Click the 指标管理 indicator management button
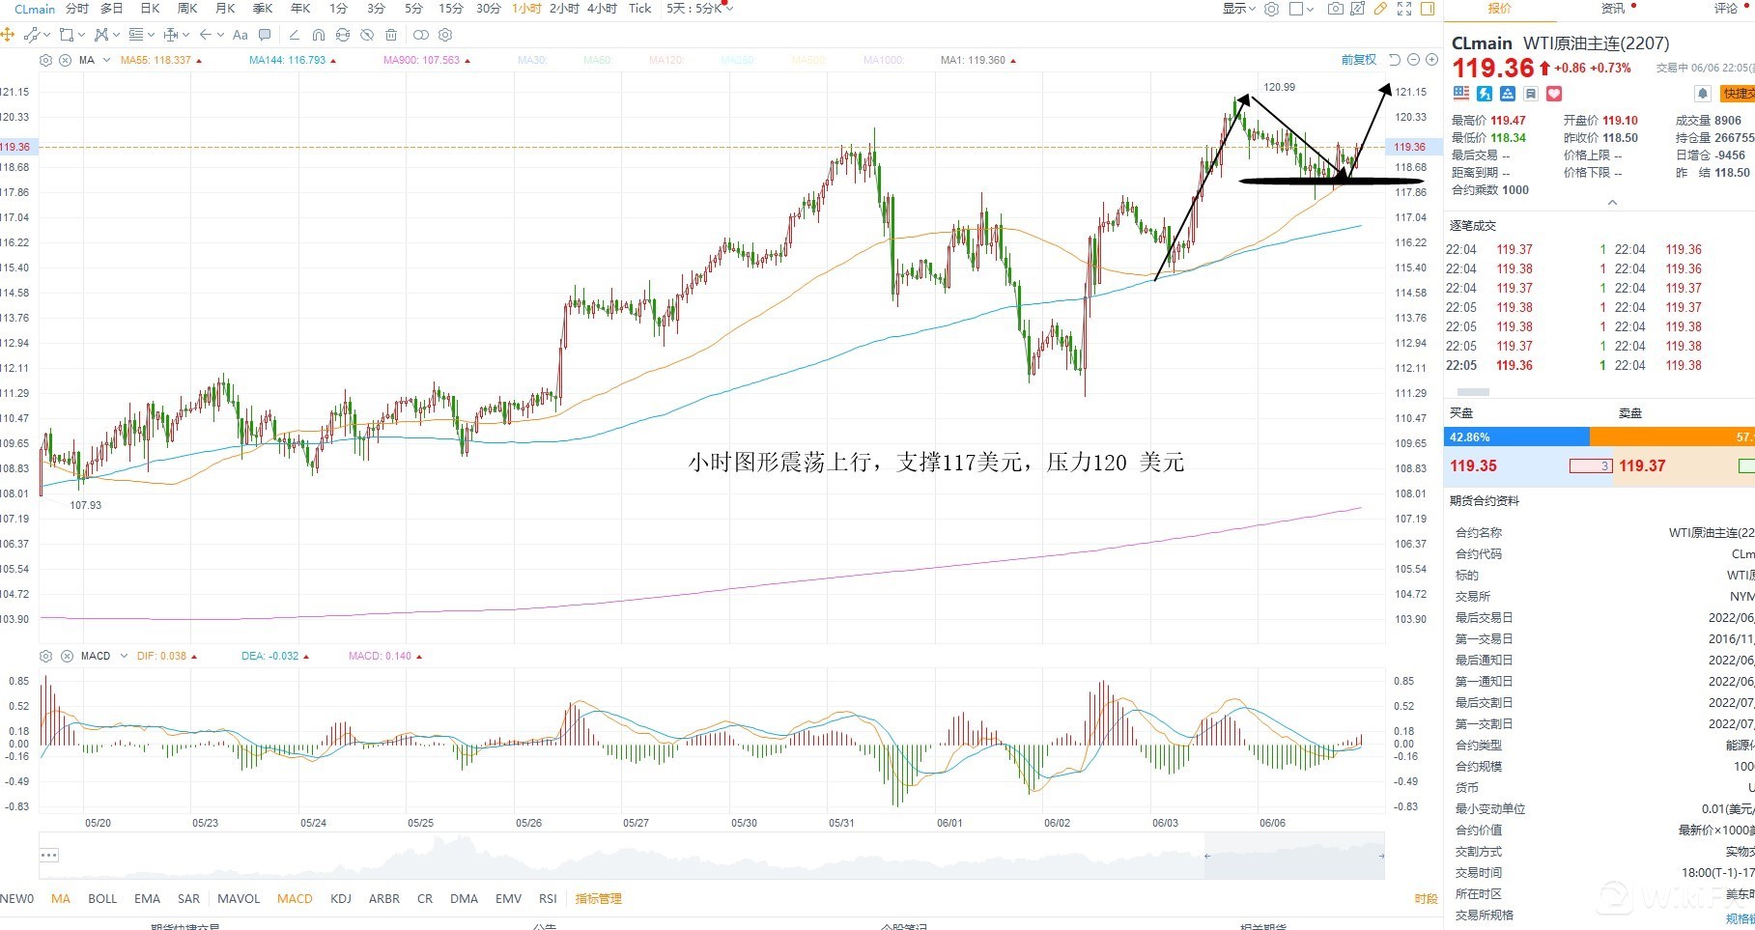The height and width of the screenshot is (930, 1755). pos(598,899)
